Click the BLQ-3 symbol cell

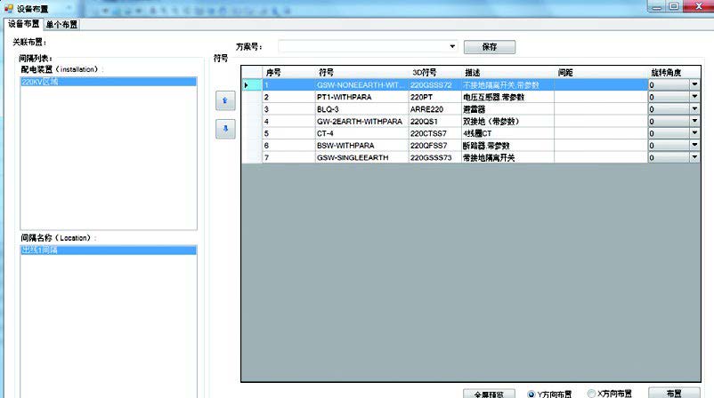point(361,109)
